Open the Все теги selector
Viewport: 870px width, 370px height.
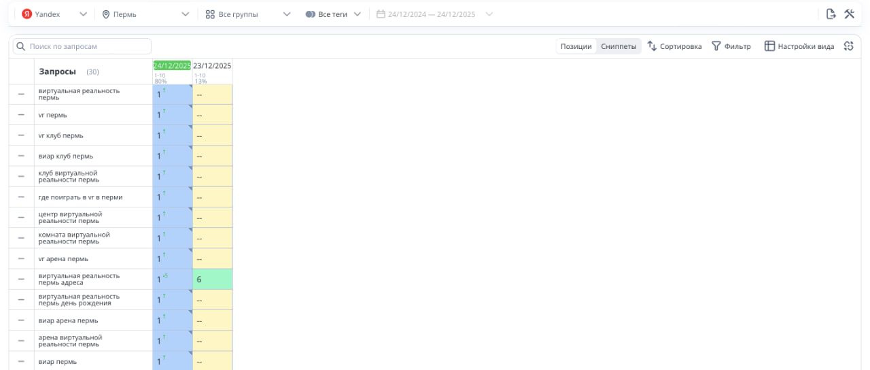[333, 14]
